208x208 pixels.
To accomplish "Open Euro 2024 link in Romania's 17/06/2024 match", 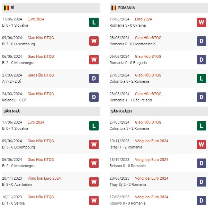I will (x=143, y=19).
